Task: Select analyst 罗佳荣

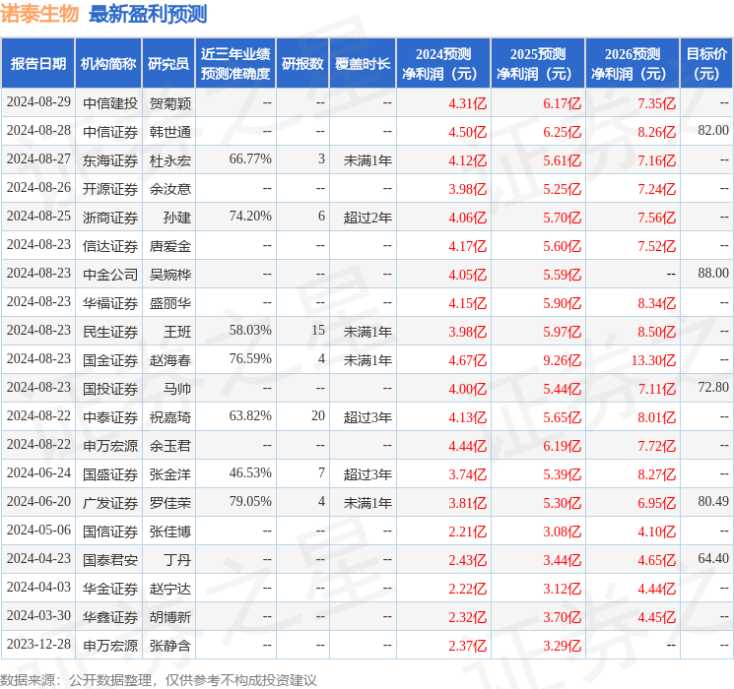Action: [170, 503]
